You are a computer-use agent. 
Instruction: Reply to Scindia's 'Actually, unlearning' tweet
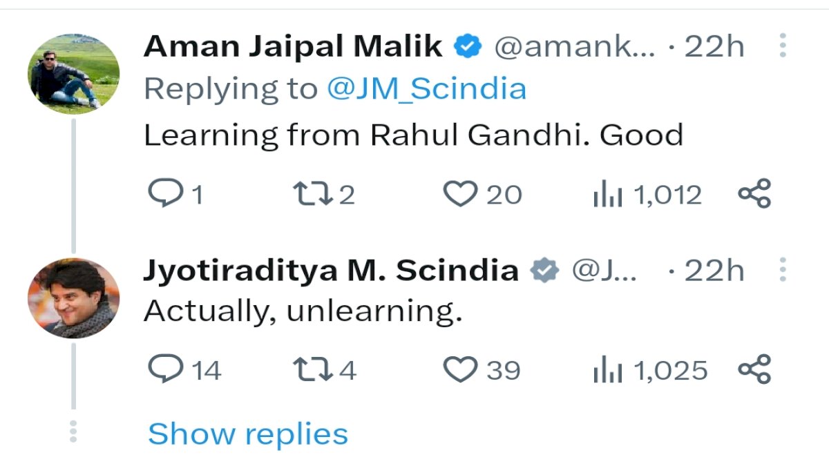(164, 369)
